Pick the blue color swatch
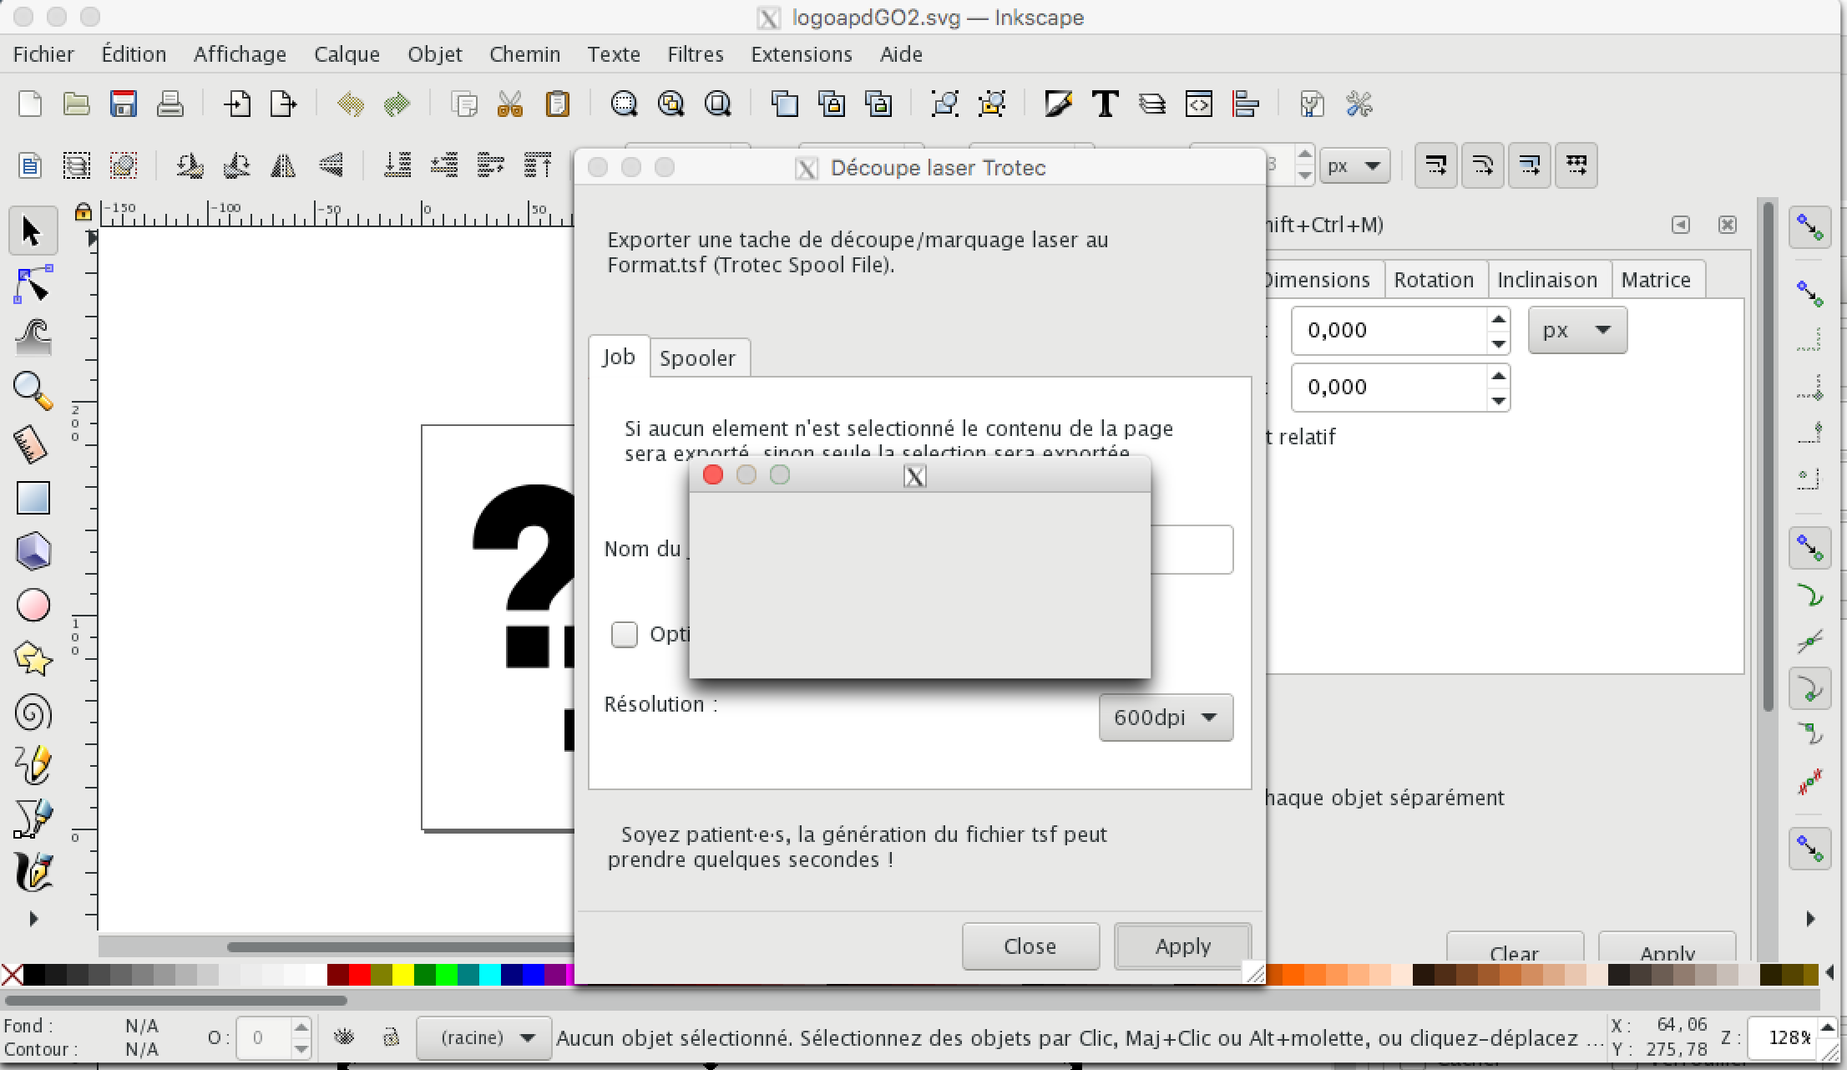 pyautogui.click(x=534, y=974)
